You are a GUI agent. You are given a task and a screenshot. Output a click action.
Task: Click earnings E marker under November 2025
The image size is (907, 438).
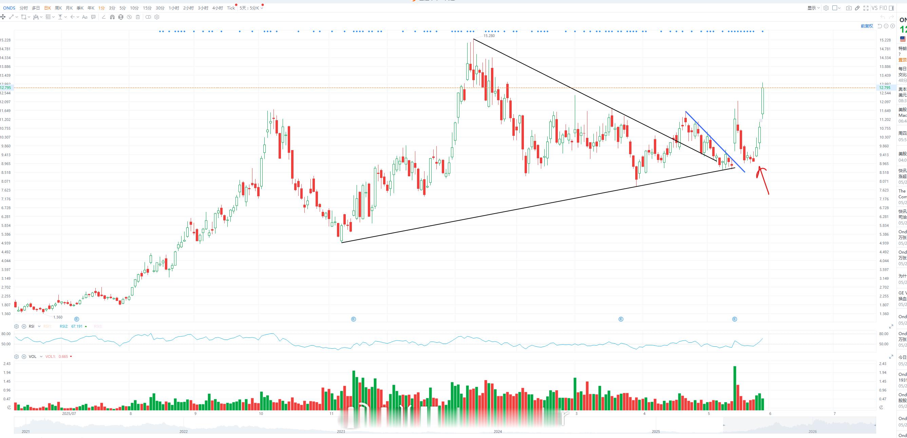point(354,319)
